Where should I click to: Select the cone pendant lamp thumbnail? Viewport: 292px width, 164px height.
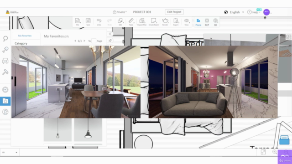(88, 130)
